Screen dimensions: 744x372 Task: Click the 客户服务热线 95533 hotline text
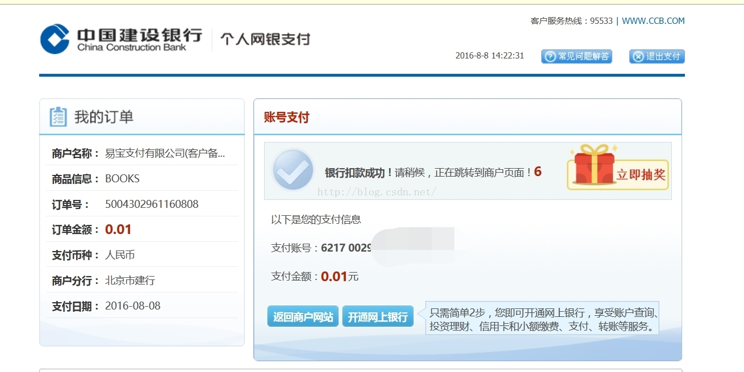click(571, 21)
